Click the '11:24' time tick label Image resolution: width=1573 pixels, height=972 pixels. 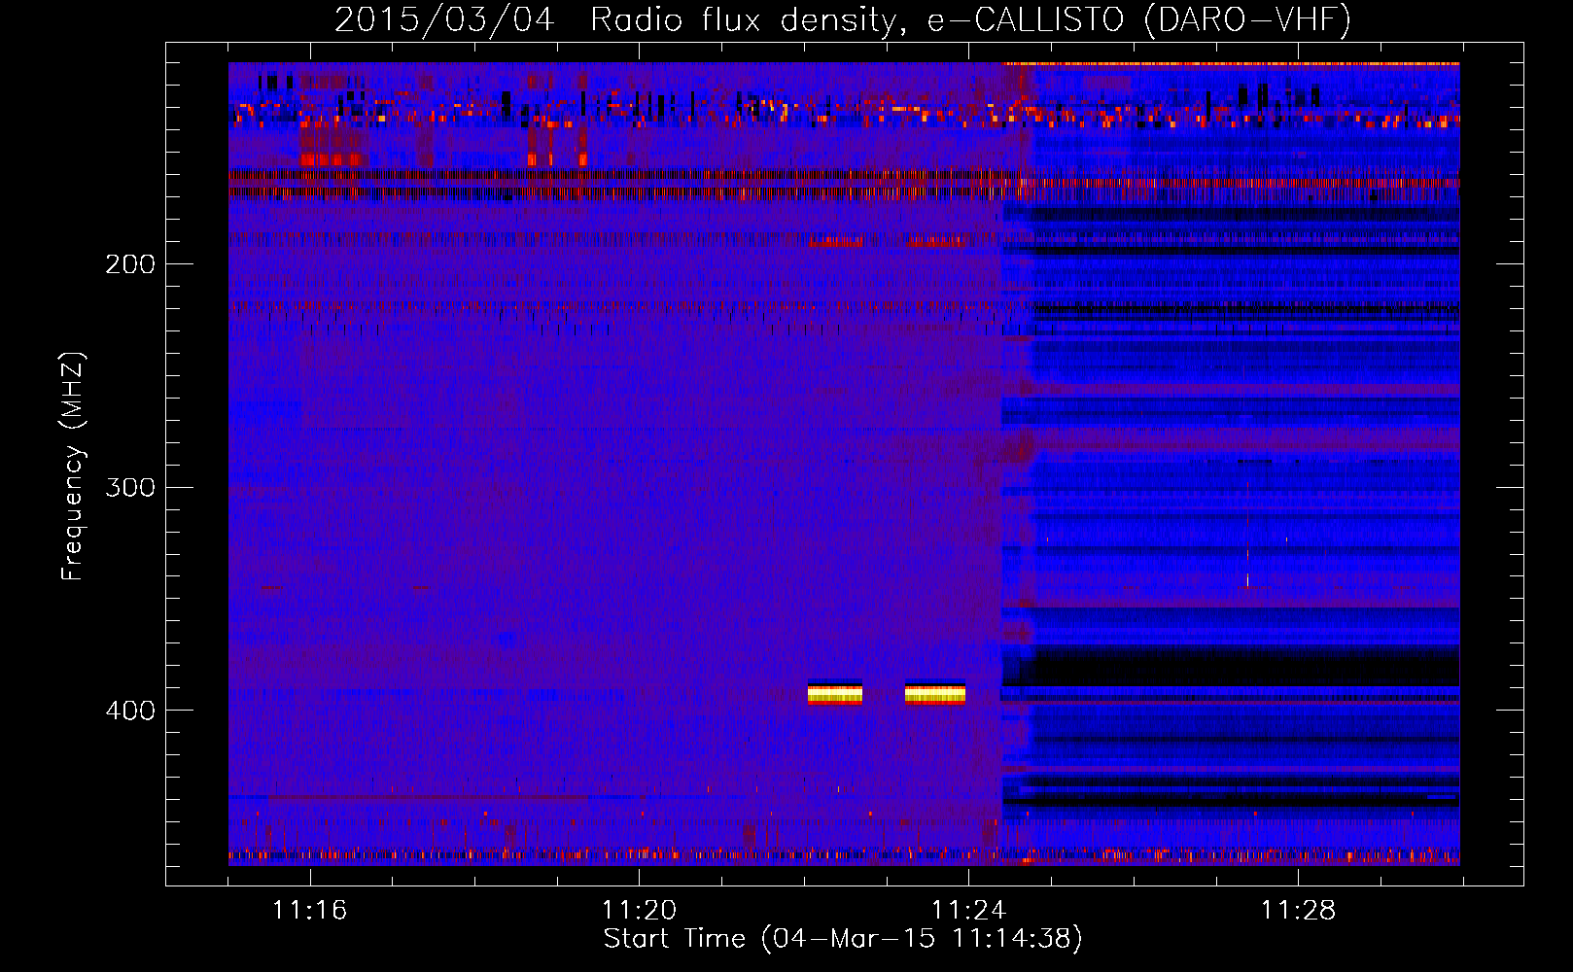tap(968, 911)
